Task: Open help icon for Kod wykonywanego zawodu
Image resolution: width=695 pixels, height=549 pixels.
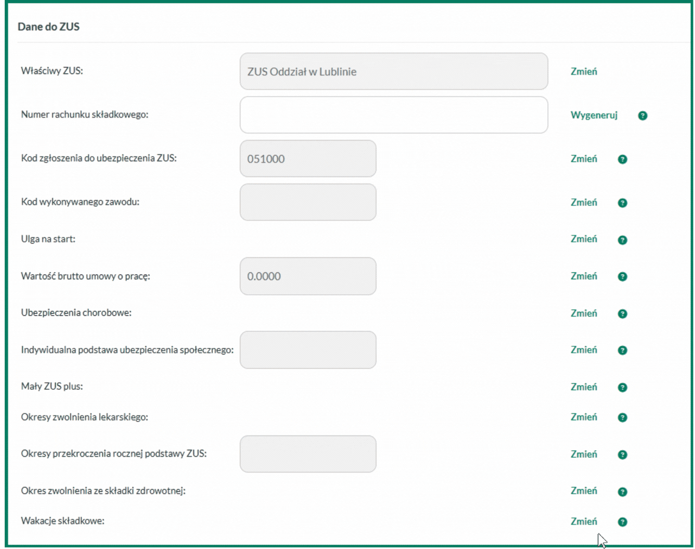Action: [x=622, y=203]
